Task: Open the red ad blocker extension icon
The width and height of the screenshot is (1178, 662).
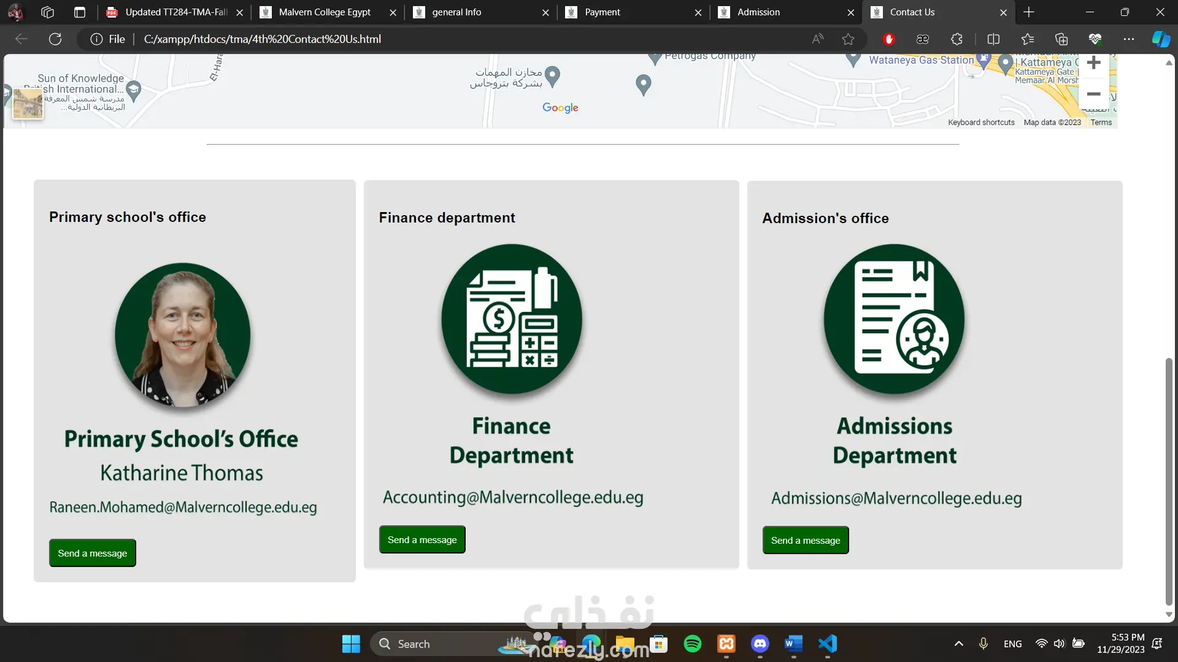Action: pyautogui.click(x=889, y=39)
